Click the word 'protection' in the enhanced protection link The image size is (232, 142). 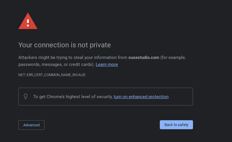[x=158, y=97]
